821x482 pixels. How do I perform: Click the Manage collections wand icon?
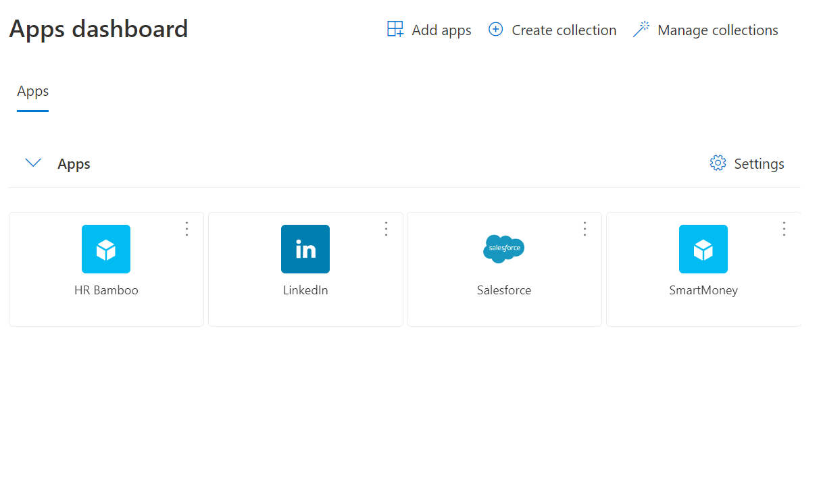click(x=641, y=29)
